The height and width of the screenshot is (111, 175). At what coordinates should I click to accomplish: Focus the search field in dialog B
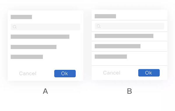pos(129,26)
